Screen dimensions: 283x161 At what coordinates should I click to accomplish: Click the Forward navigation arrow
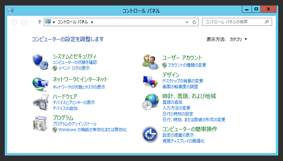point(24,22)
